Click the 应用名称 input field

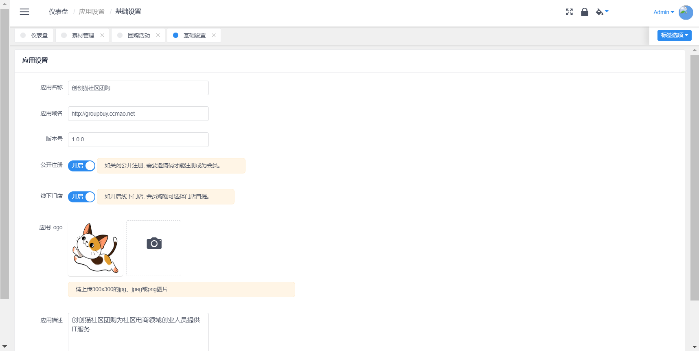(138, 88)
